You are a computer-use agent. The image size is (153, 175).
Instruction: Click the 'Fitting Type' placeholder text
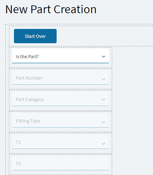click(28, 121)
